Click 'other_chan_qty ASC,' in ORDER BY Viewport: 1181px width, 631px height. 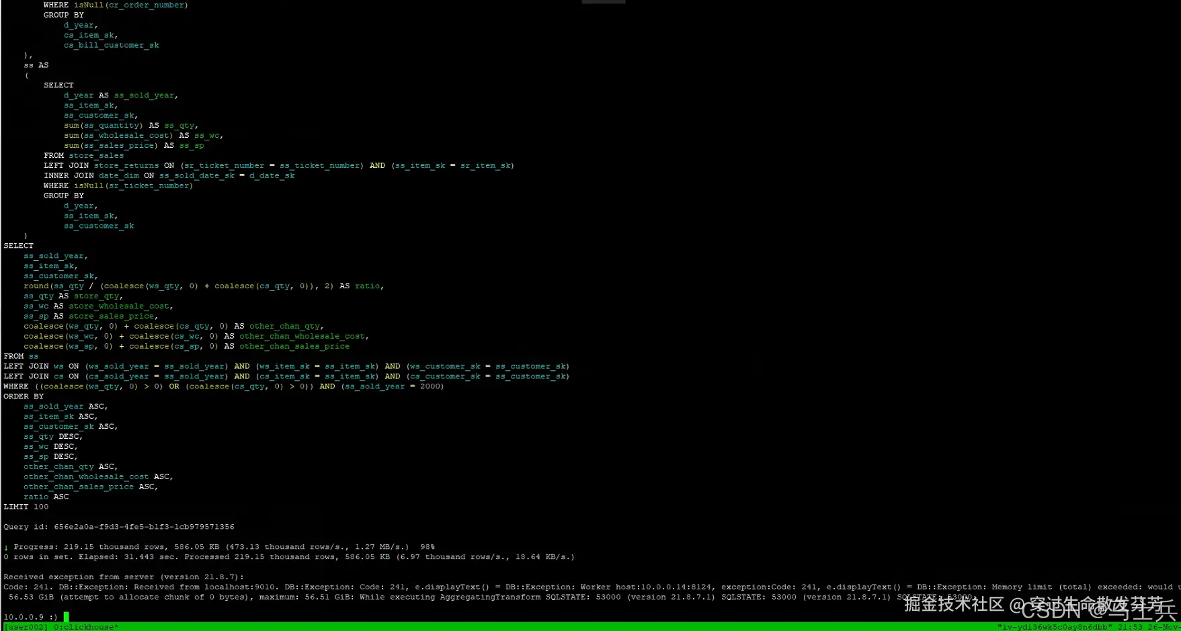pyautogui.click(x=71, y=466)
